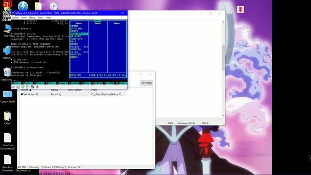The height and width of the screenshot is (175, 311).
Task: Click the 10 Quit function key bar item
Action: (121, 83)
